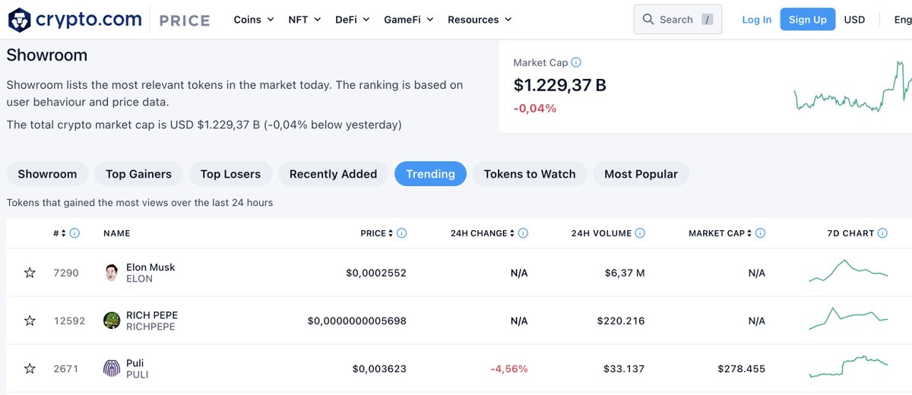912x395 pixels.
Task: Switch to the Showroom tab
Action: point(47,174)
